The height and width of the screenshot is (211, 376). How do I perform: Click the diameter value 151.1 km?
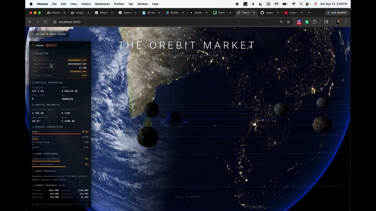point(38,91)
